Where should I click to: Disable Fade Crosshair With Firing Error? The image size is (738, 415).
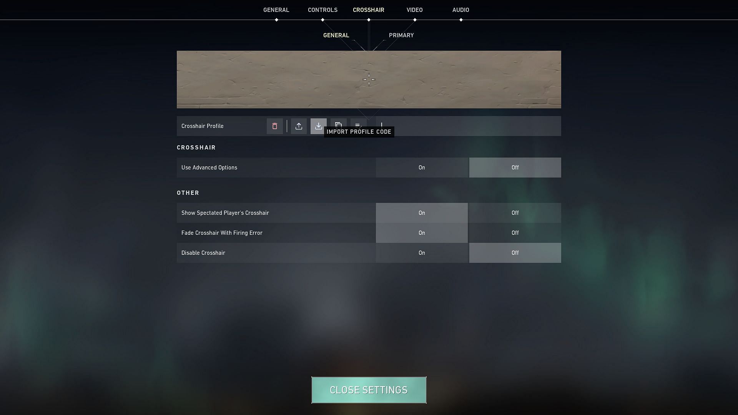515,232
